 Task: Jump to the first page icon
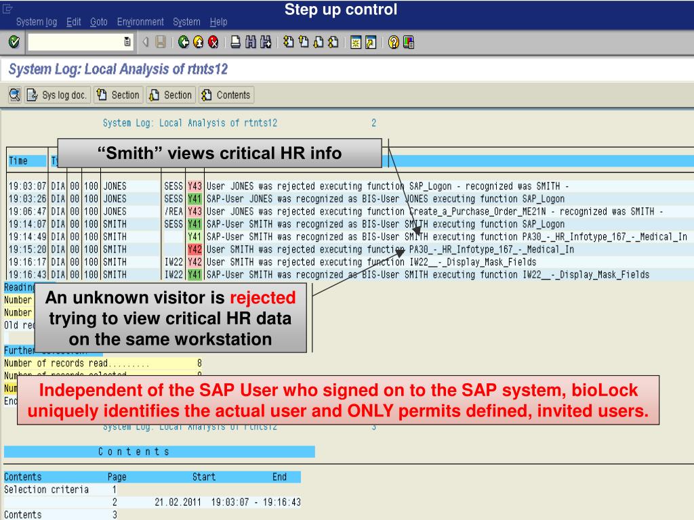click(x=289, y=42)
